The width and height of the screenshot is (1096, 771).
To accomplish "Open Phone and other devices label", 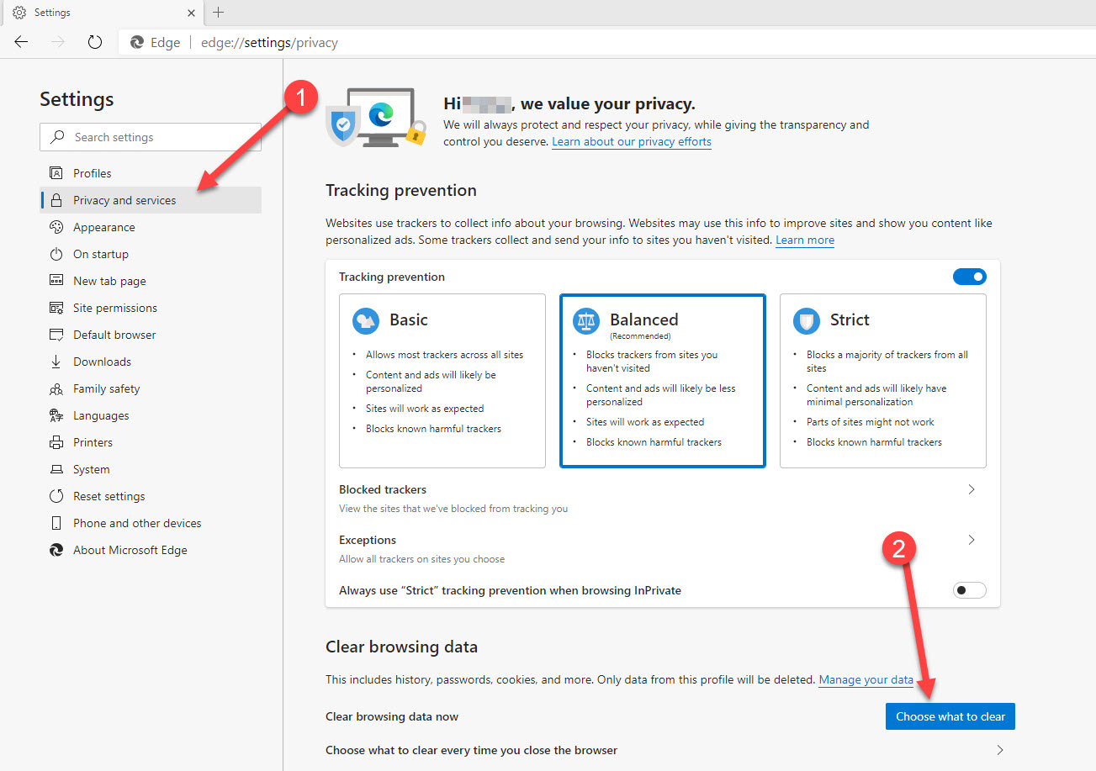I will [137, 523].
